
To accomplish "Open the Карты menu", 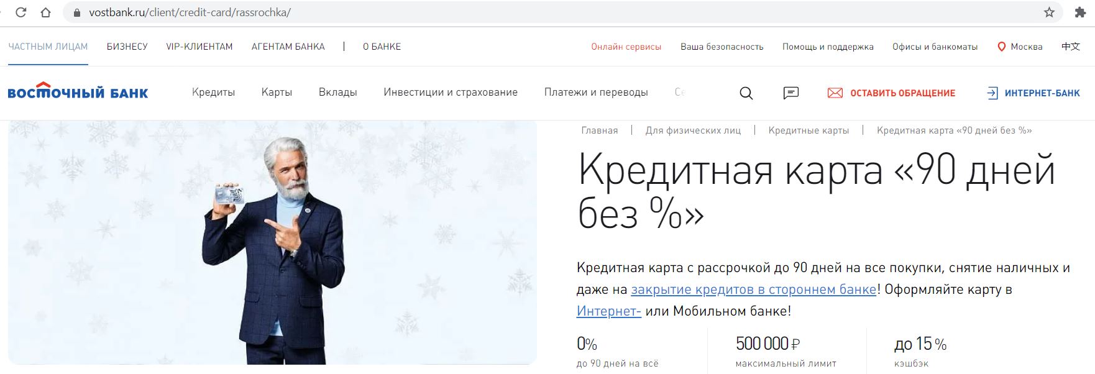I will [x=277, y=92].
